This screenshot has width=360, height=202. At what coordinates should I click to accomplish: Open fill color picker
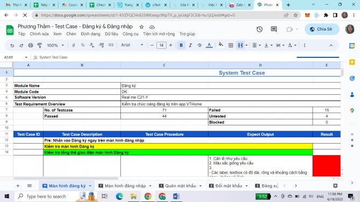[221, 45]
